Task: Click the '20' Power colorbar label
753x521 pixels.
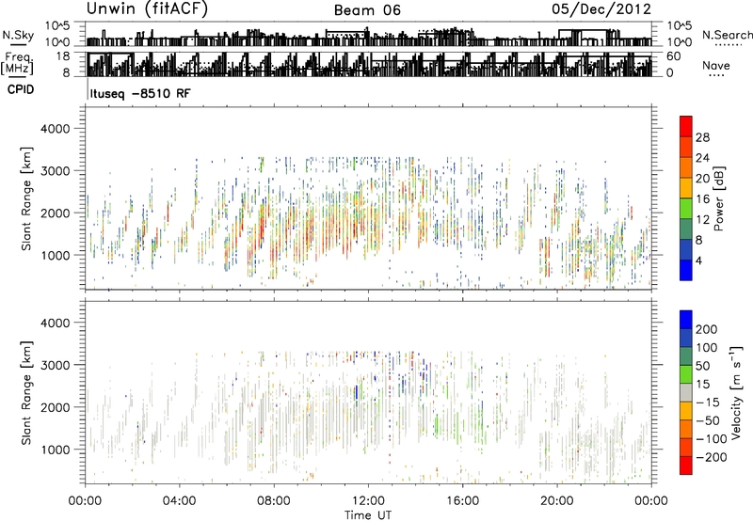Action: [702, 179]
